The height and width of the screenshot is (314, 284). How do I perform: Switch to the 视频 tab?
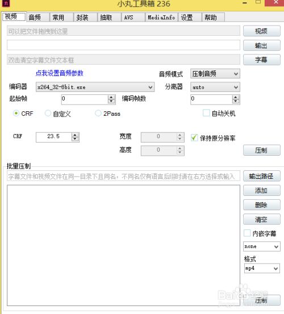[14, 17]
